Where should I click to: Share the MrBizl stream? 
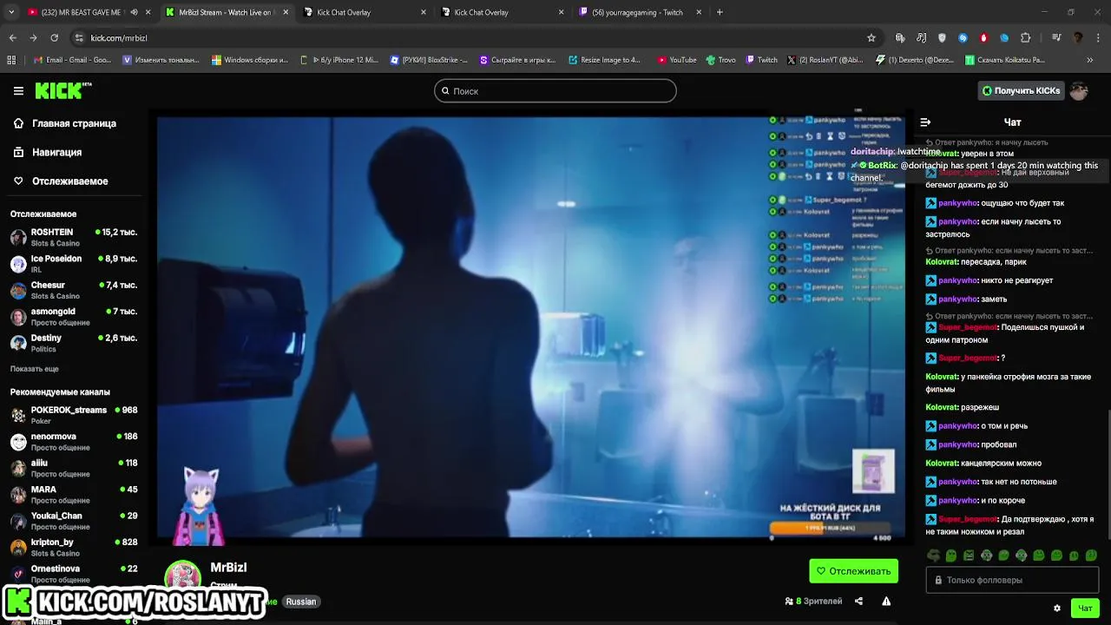858,601
